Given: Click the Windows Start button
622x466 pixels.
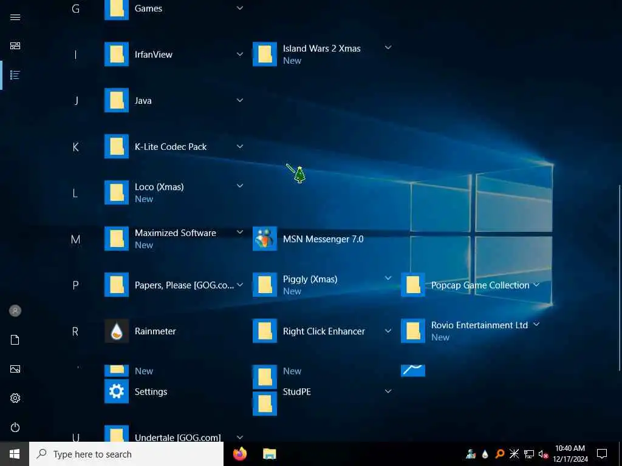Looking at the screenshot, I should tap(15, 454).
